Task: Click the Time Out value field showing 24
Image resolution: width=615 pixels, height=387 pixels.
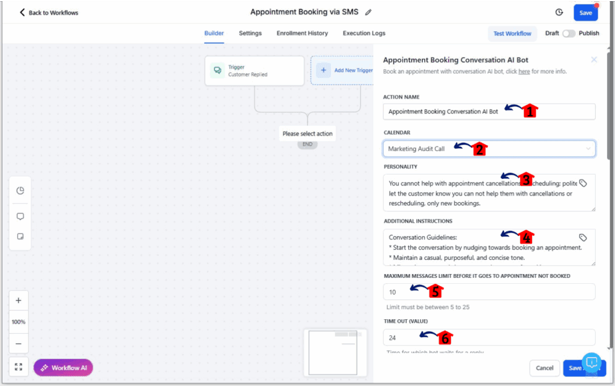Action: click(489, 338)
